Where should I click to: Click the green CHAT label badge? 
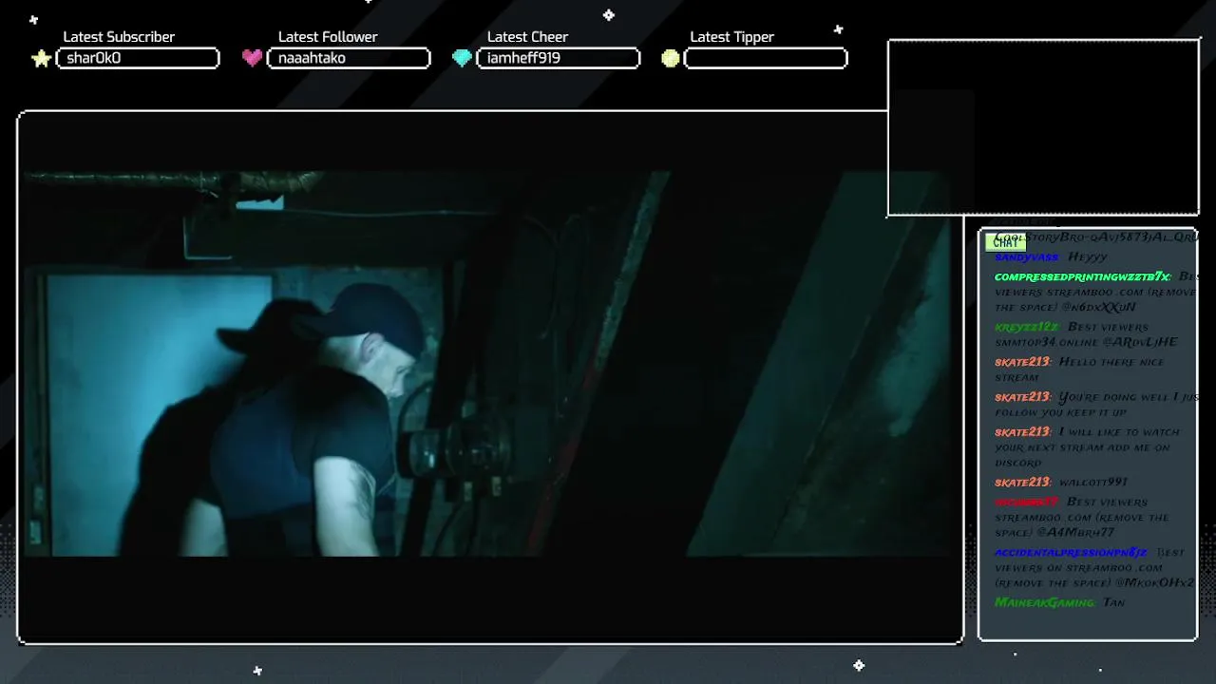[x=1005, y=242]
